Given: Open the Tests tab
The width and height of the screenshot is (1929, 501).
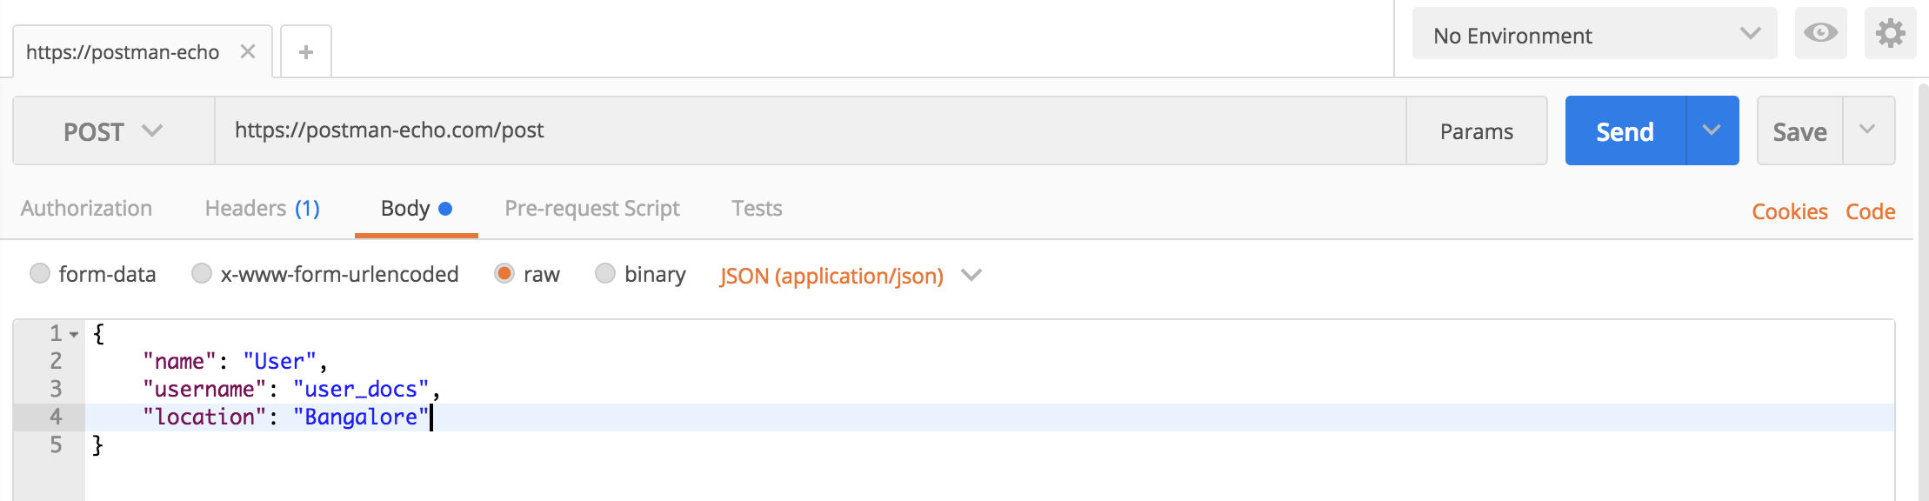Looking at the screenshot, I should (x=757, y=209).
